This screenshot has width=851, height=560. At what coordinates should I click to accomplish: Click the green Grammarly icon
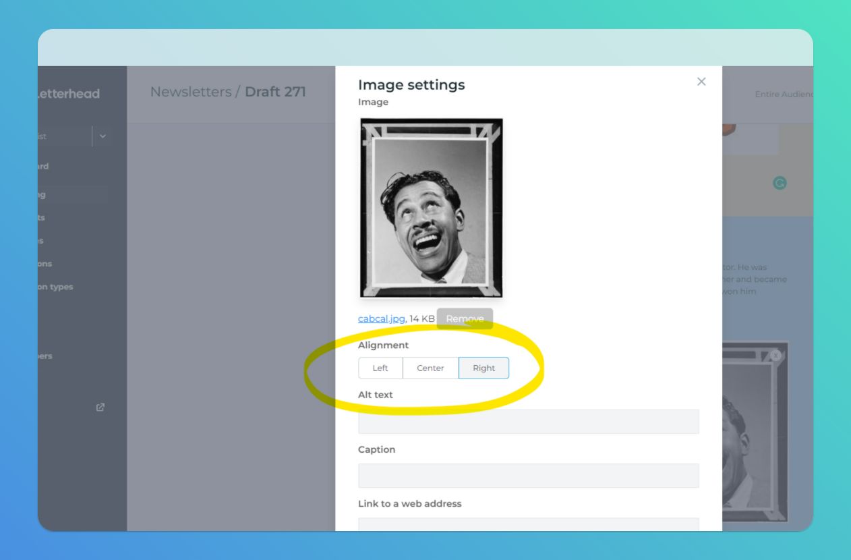point(780,183)
